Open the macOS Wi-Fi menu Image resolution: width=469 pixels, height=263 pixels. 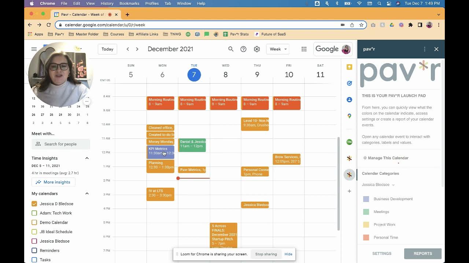coord(359,3)
